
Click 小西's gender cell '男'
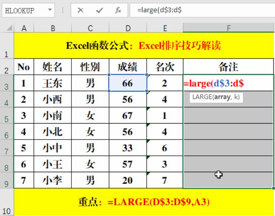click(90, 99)
